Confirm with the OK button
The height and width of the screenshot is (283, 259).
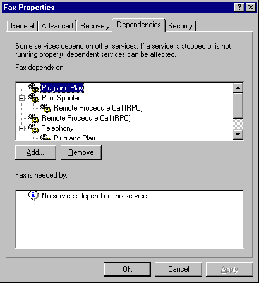coord(127,269)
